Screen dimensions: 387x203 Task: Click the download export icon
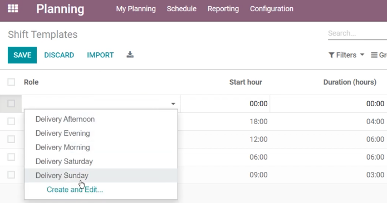130,55
